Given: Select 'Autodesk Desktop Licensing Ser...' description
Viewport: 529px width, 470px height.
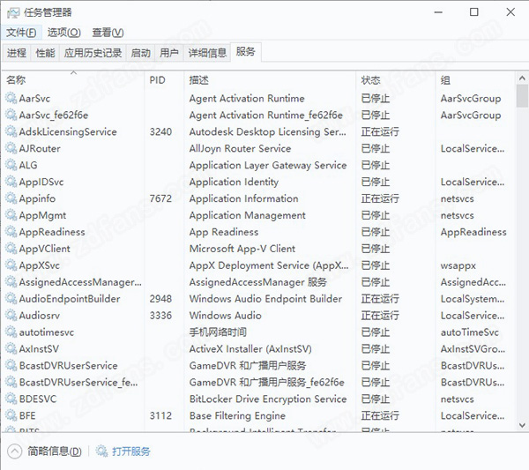Looking at the screenshot, I should (267, 131).
